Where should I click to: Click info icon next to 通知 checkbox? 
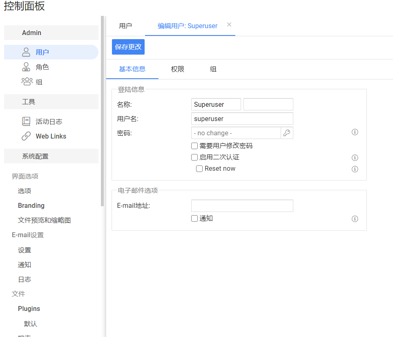click(x=355, y=219)
